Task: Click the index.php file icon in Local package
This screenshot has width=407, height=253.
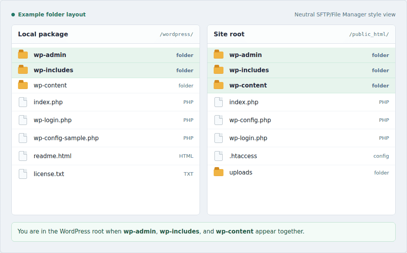Action: pyautogui.click(x=23, y=102)
